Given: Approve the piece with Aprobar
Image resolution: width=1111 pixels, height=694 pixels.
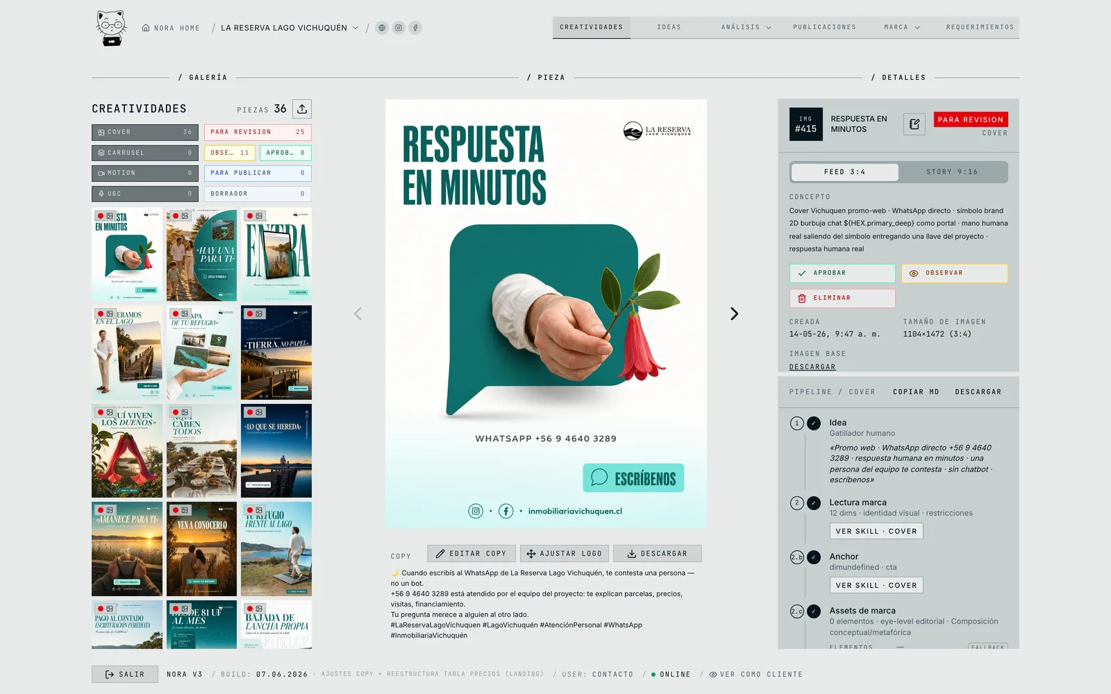Looking at the screenshot, I should pos(842,273).
